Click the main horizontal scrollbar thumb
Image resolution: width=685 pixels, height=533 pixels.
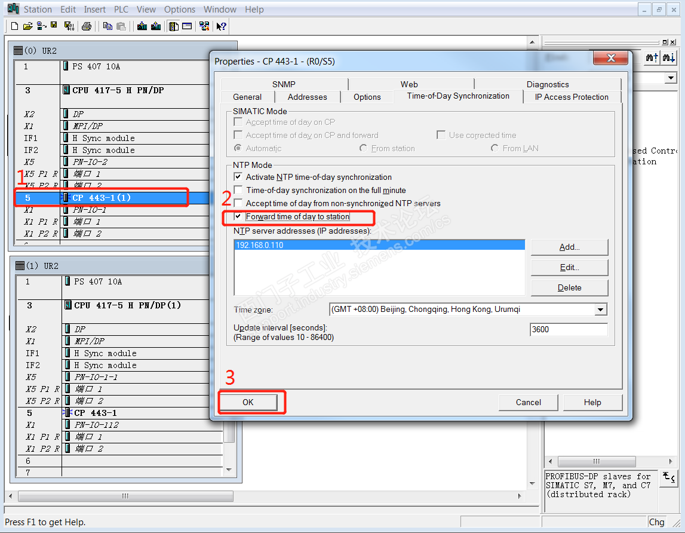(125, 496)
